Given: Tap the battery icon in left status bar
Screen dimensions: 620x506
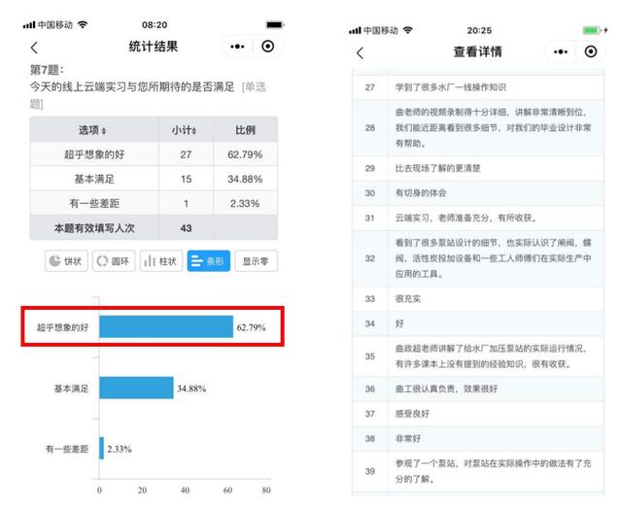Looking at the screenshot, I should [274, 24].
